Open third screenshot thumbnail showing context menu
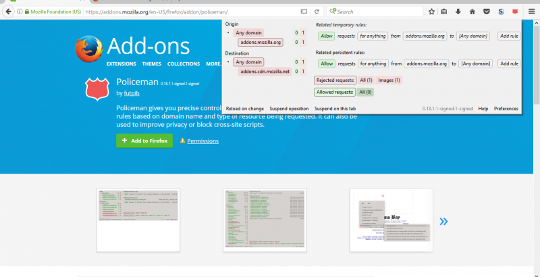Screen dimensions: 540x277 coord(391,220)
